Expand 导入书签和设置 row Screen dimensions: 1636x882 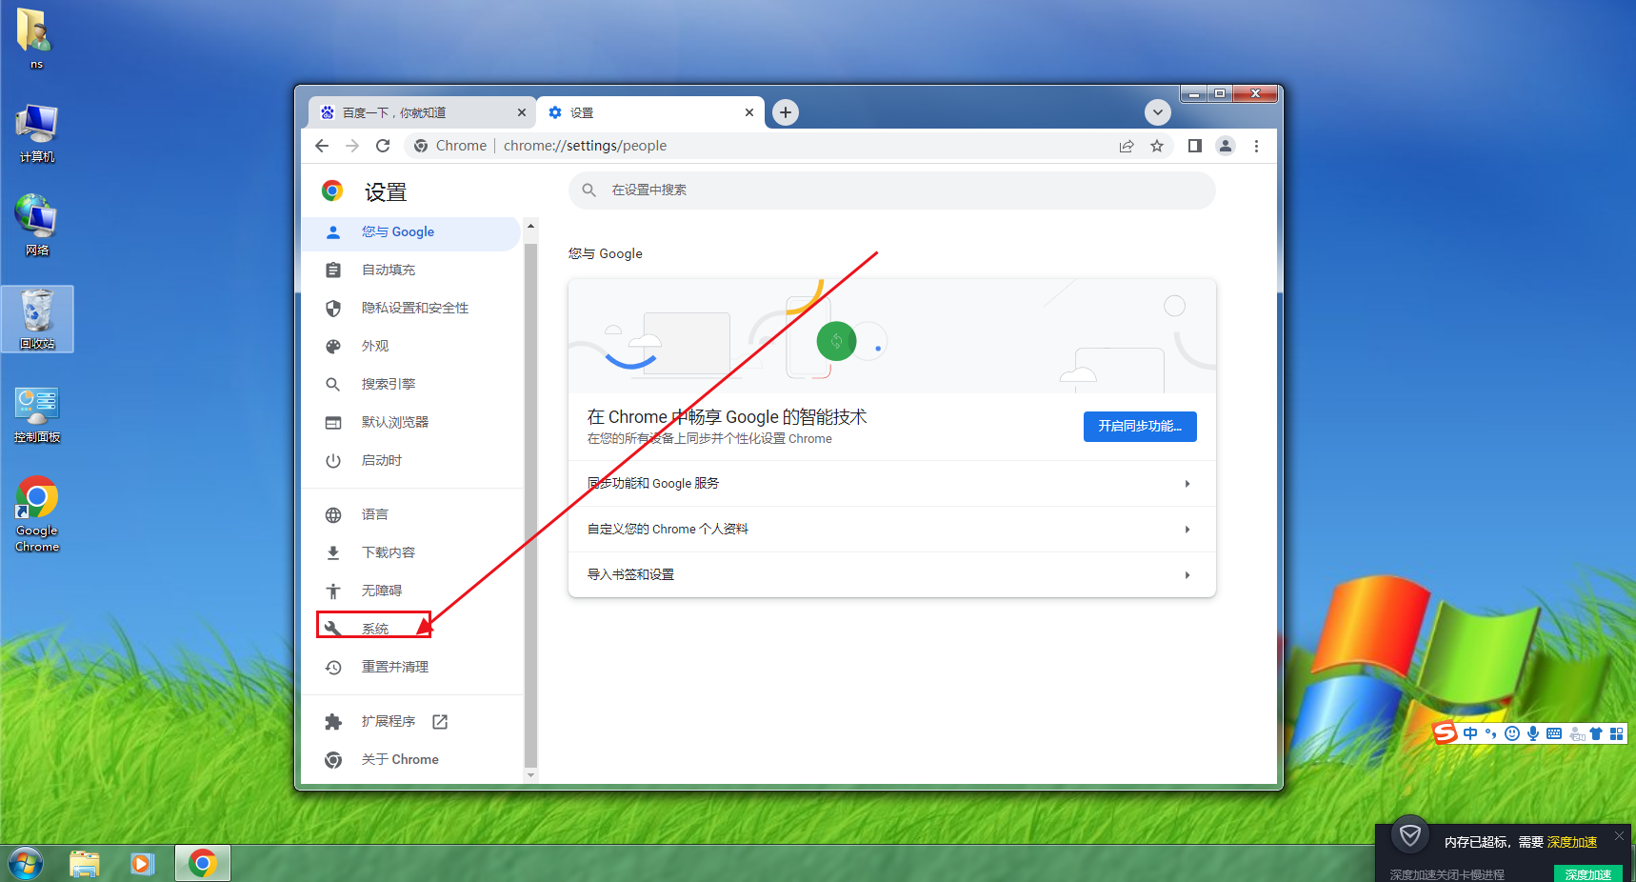891,575
